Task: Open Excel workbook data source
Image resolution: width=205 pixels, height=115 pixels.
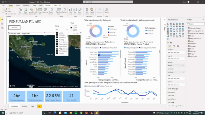Action: pyautogui.click(x=25, y=11)
